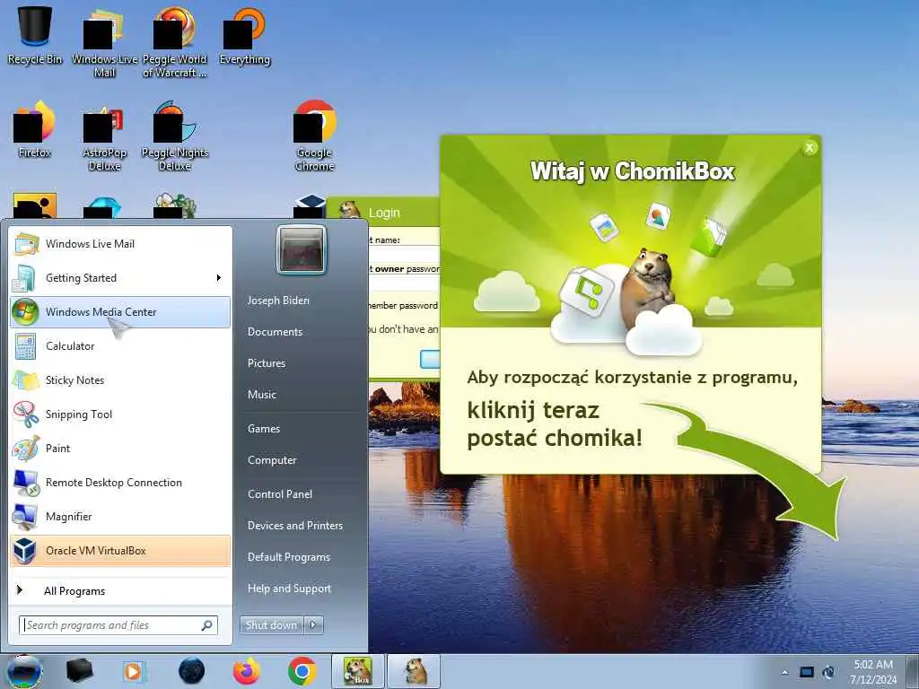Click the user account picture in Start menu

click(x=302, y=250)
